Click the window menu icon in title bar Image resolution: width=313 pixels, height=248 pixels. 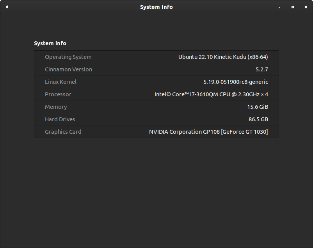click(7, 7)
